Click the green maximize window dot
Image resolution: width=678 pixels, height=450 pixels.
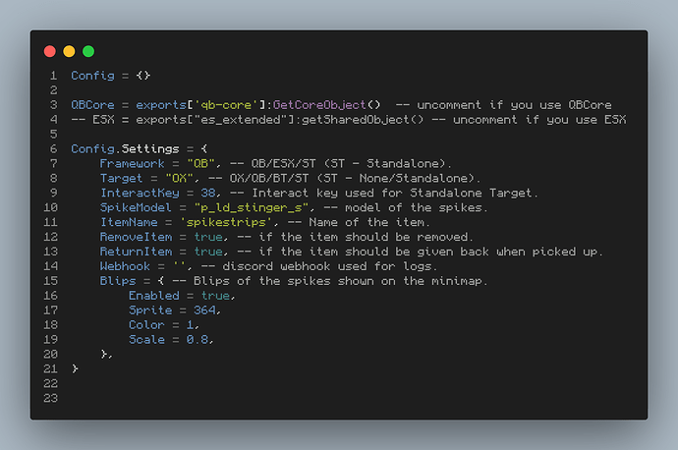click(88, 51)
